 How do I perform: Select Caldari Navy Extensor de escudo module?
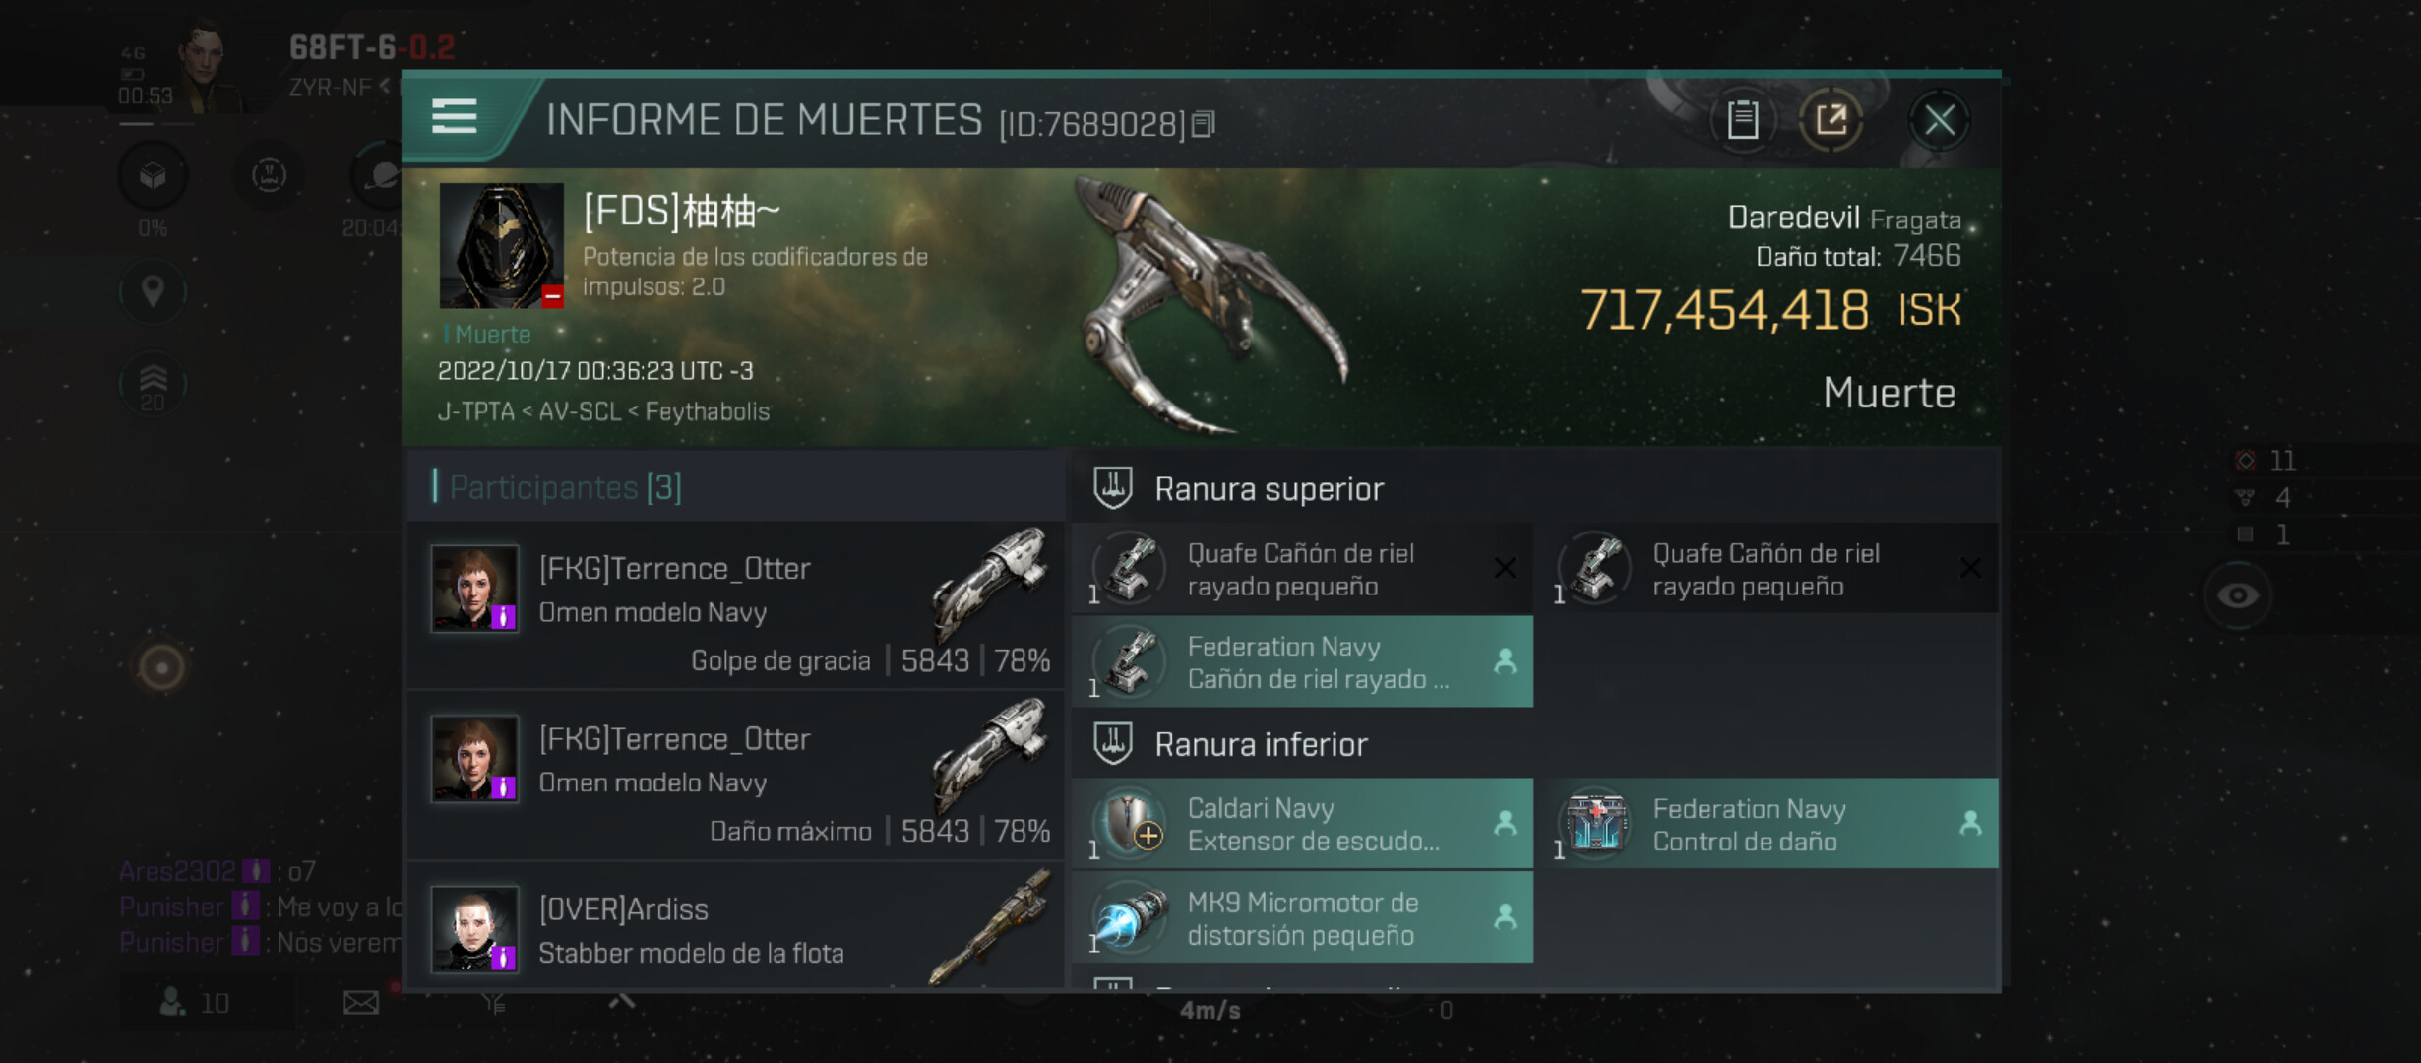point(1302,824)
